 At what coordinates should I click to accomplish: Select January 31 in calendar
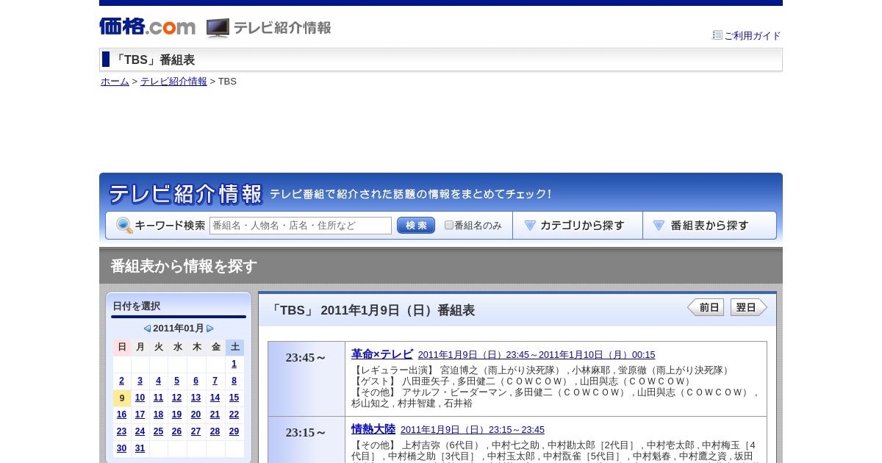[x=140, y=448]
